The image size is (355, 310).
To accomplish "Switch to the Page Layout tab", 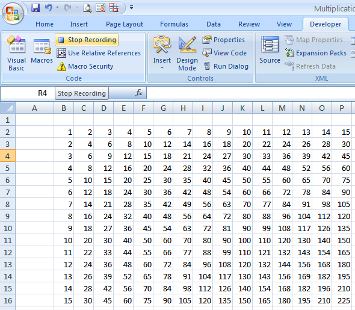I will [x=125, y=24].
